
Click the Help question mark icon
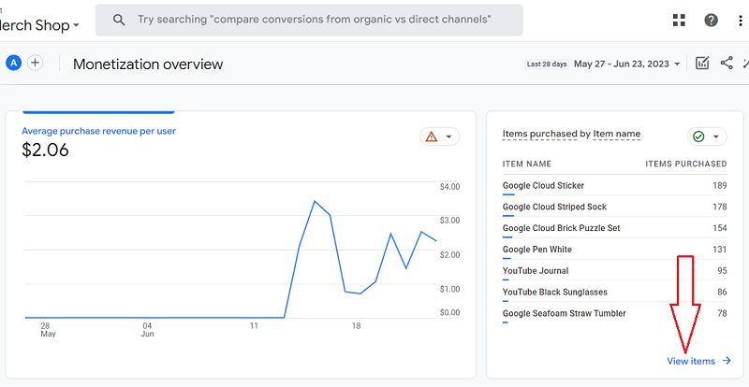click(x=711, y=21)
